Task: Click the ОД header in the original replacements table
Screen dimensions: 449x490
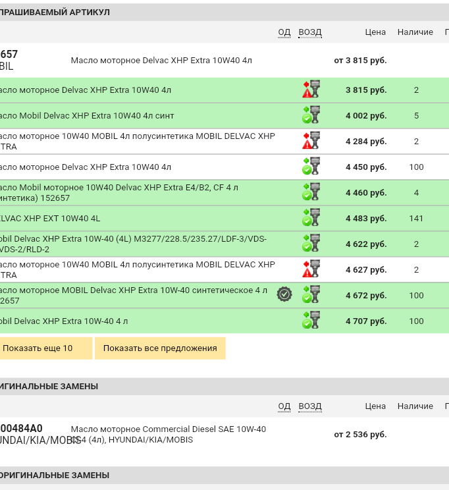Action: point(284,406)
